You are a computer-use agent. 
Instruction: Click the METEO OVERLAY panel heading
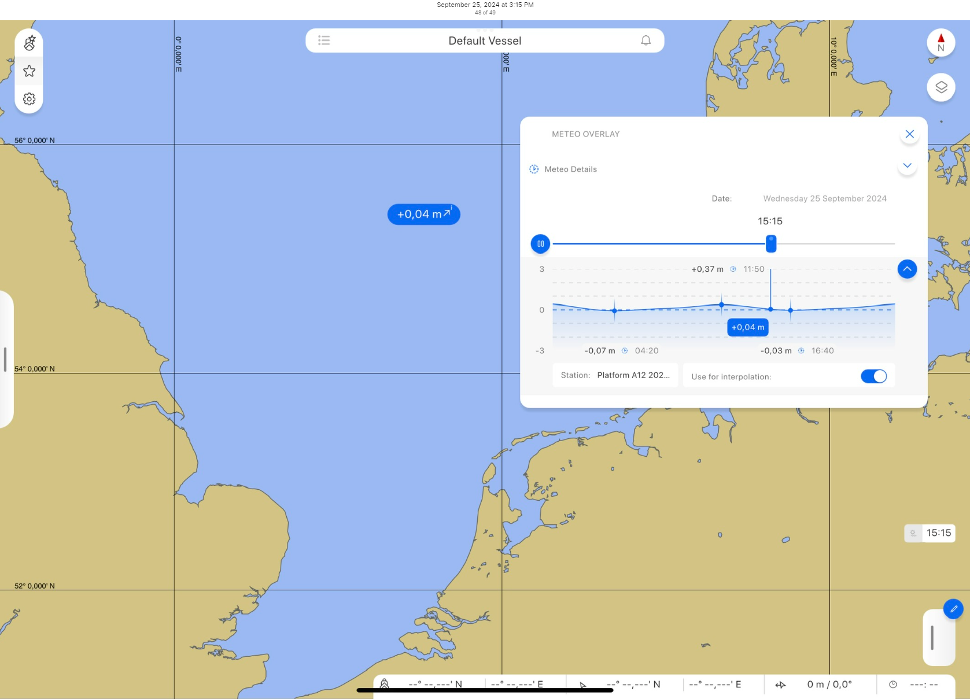click(x=586, y=134)
